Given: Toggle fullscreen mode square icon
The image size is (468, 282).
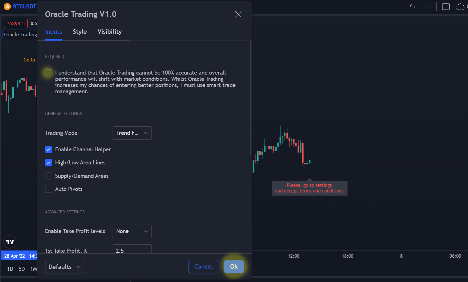Looking at the screenshot, I should point(446,7).
